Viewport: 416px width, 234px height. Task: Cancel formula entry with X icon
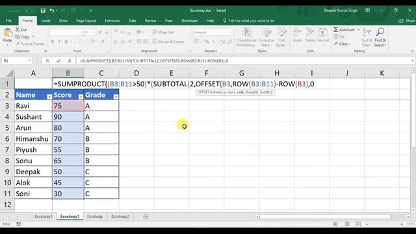point(47,60)
